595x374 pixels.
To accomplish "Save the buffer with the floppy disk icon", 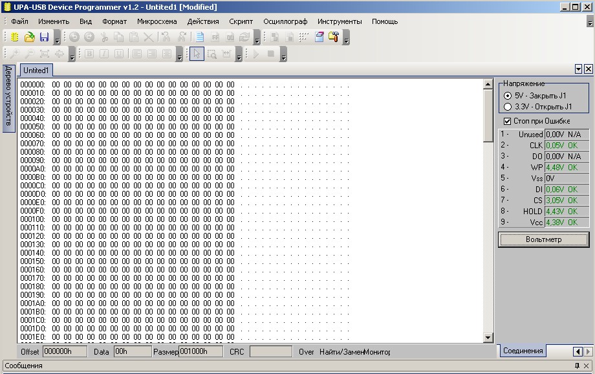I will pos(45,37).
